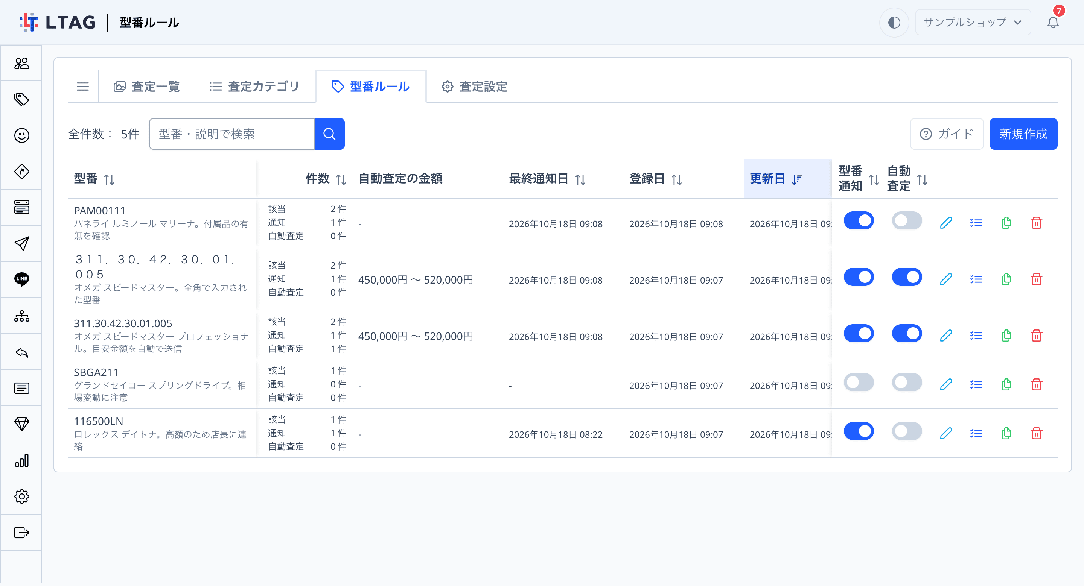This screenshot has height=586, width=1084.
Task: Enable 自動査定 toggle for PAM00111
Action: tap(907, 221)
